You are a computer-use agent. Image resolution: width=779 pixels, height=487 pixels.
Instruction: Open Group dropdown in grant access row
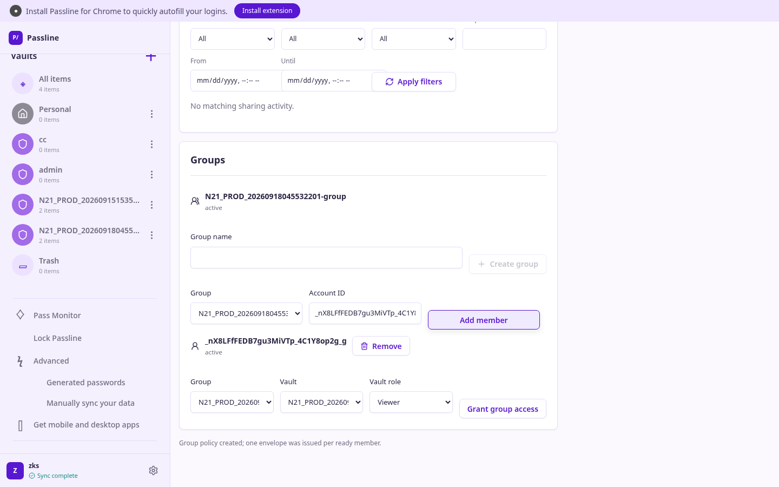[x=232, y=402]
